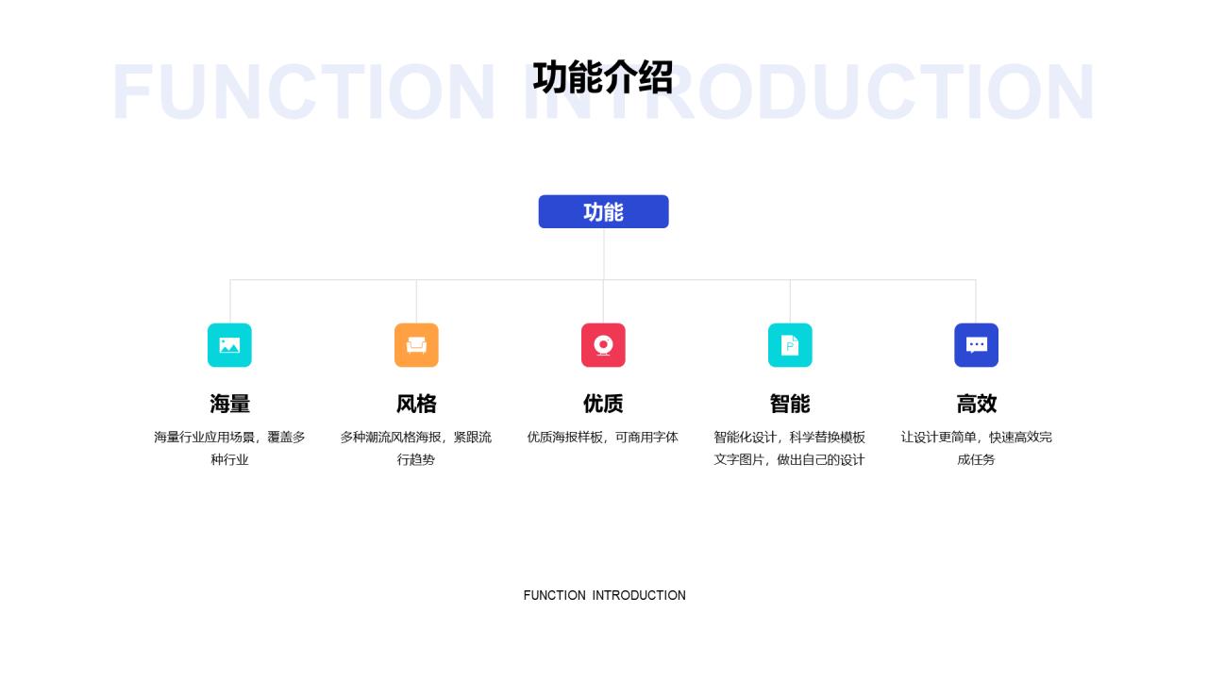Screen dimensions: 1208x679
Task: Select the 海量 heading
Action: coord(229,404)
